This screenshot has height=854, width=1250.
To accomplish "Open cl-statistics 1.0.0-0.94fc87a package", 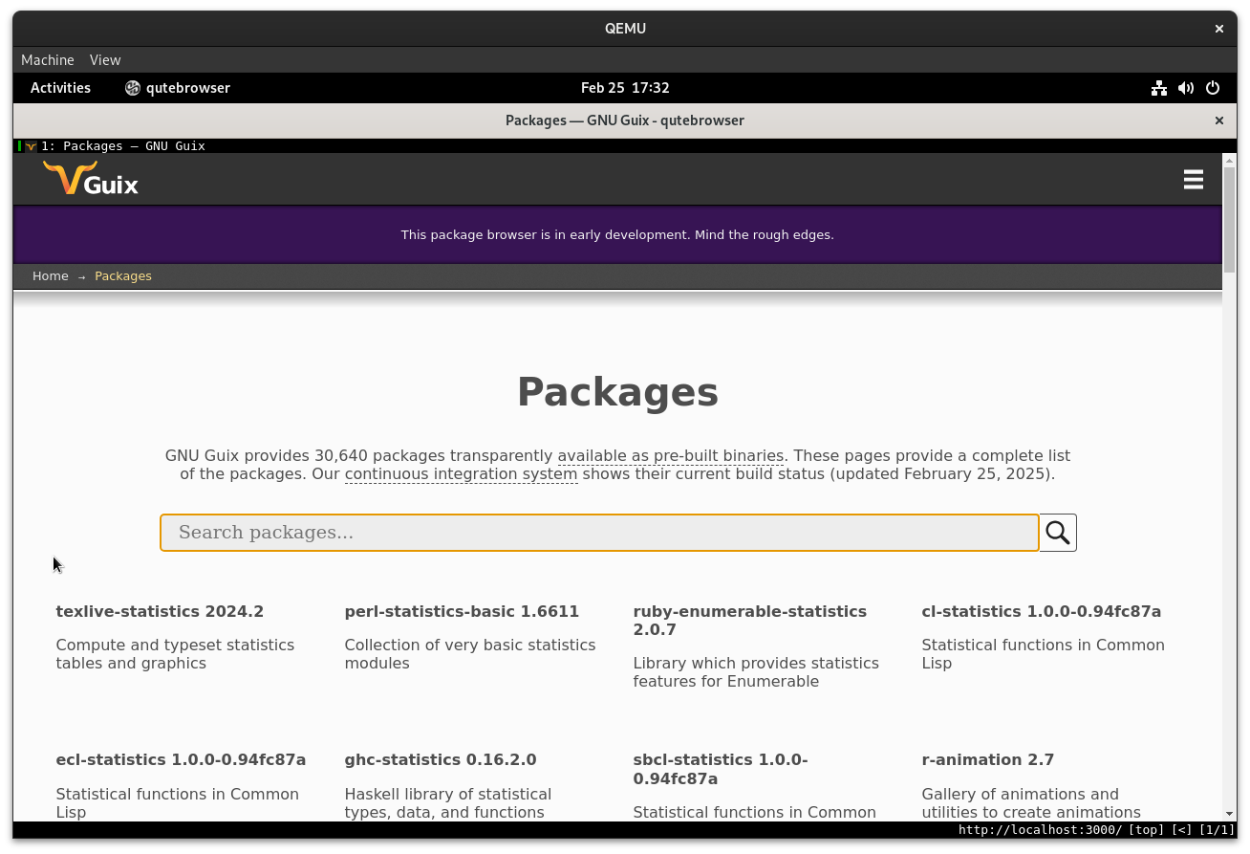I will pyautogui.click(x=1042, y=612).
